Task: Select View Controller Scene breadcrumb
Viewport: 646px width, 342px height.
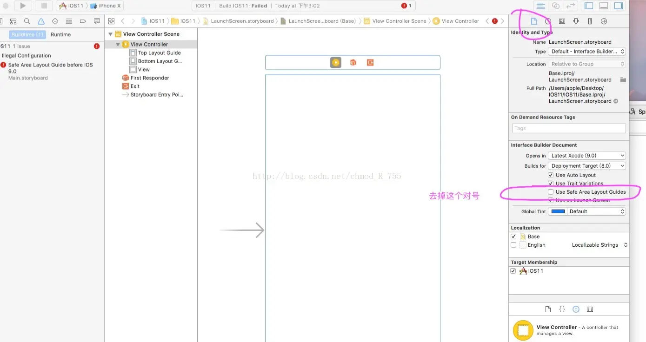Action: pyautogui.click(x=395, y=21)
